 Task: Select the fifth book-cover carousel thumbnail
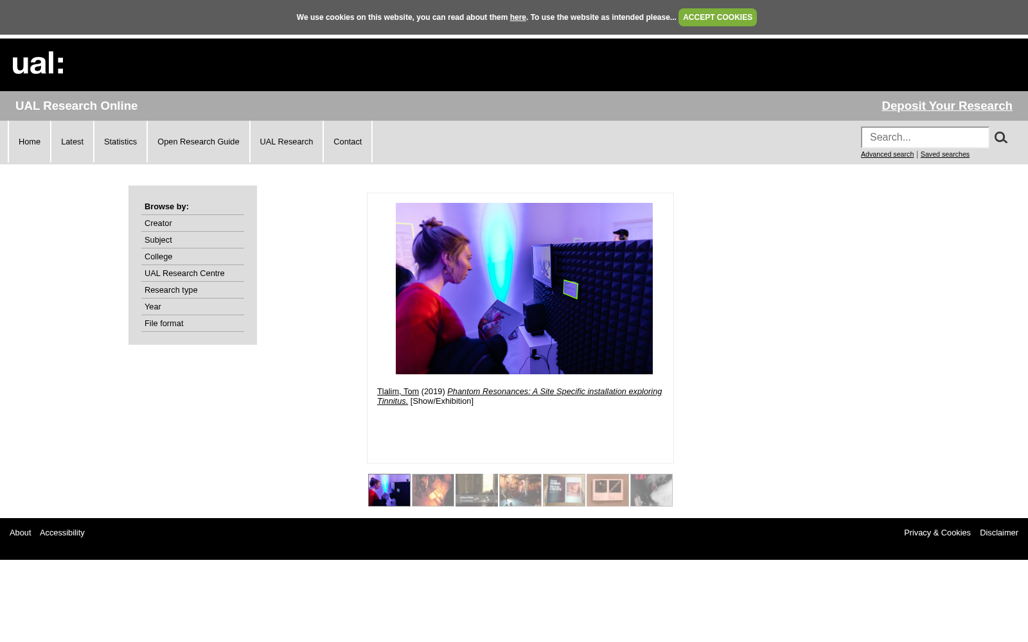564,490
